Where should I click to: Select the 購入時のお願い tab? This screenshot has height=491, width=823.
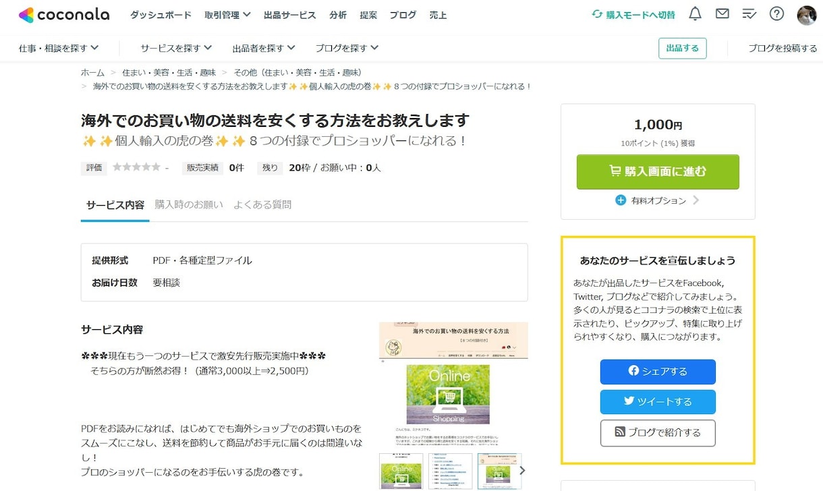(x=189, y=205)
